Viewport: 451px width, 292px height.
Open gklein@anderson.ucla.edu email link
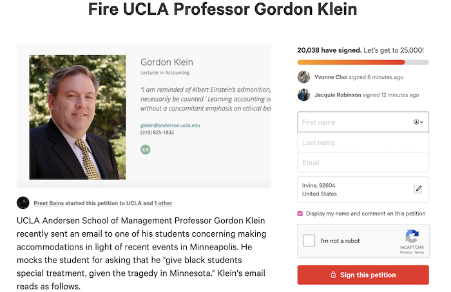(170, 125)
